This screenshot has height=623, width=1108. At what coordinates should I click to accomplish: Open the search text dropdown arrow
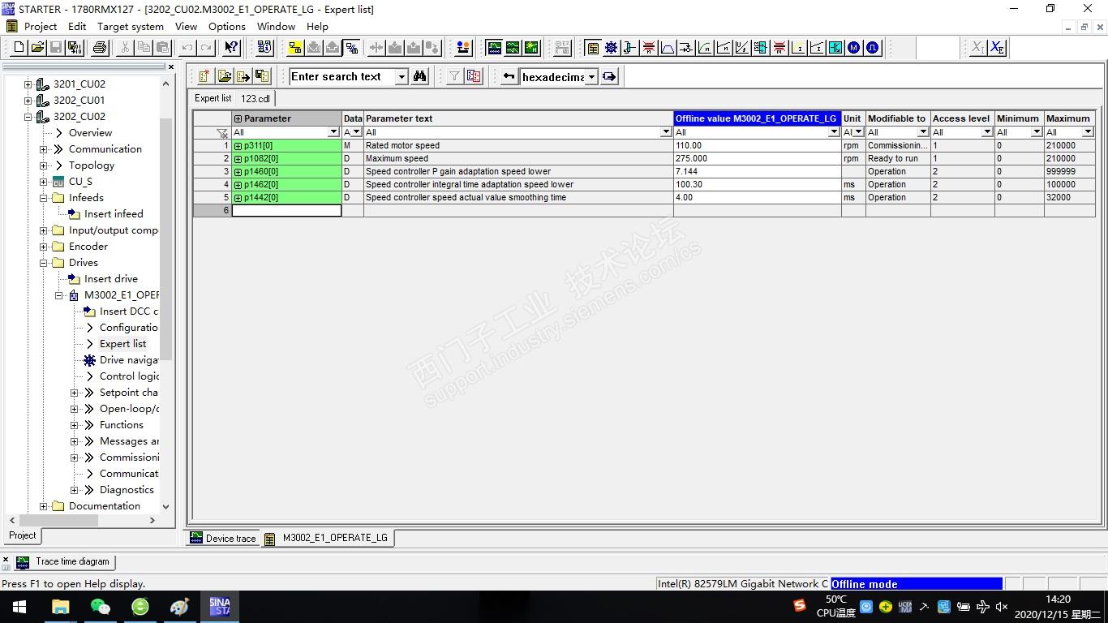402,76
